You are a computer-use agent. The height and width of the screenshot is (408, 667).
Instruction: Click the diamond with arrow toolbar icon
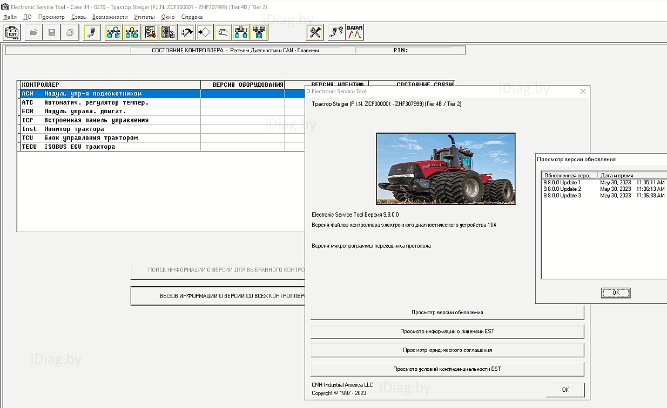[x=205, y=32]
